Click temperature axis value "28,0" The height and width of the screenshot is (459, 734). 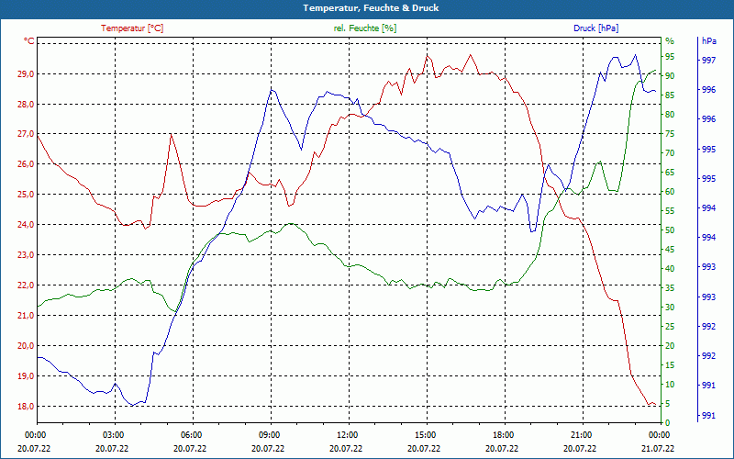[27, 104]
